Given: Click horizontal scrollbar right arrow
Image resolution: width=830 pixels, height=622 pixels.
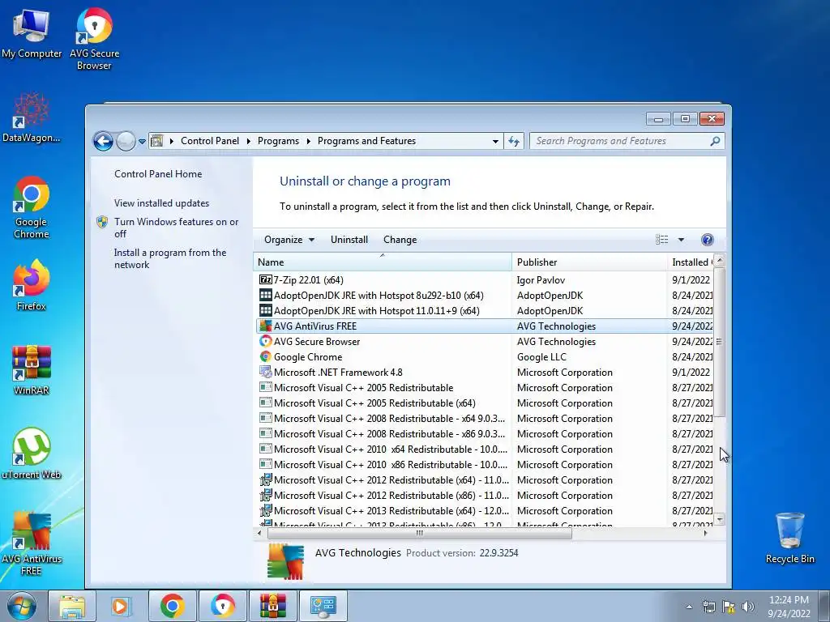Looking at the screenshot, I should click(706, 533).
